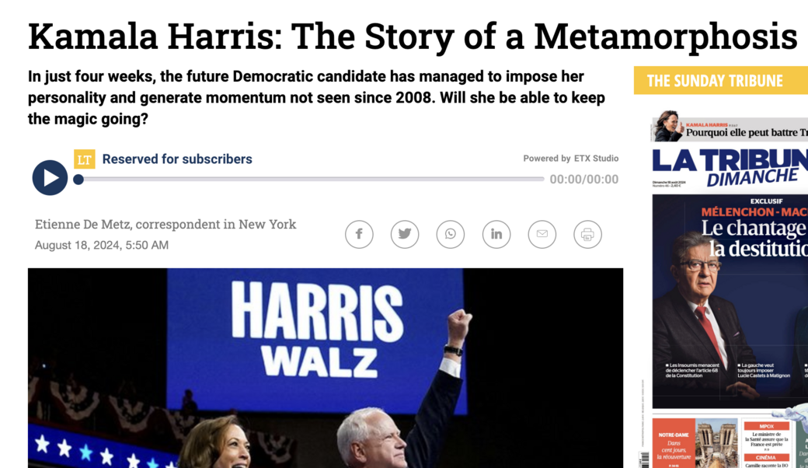Click the audio progress bar track
The width and height of the screenshot is (808, 468).
tap(312, 180)
